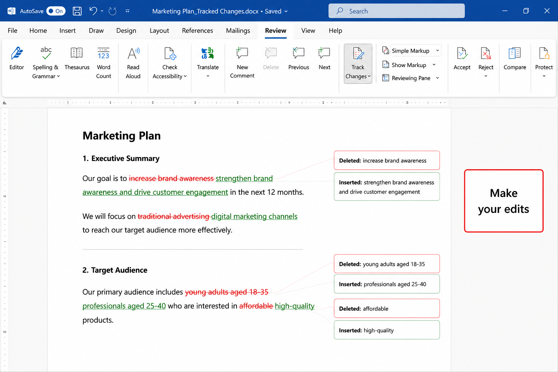The image size is (558, 372).
Task: Switch to the Insert tab
Action: coord(68,31)
